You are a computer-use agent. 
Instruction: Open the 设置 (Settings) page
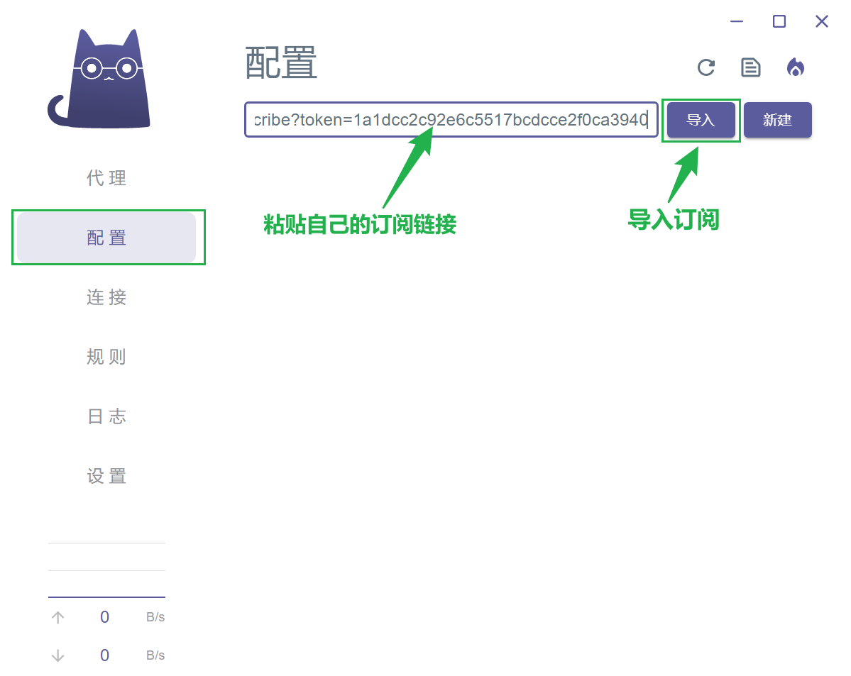click(x=106, y=476)
